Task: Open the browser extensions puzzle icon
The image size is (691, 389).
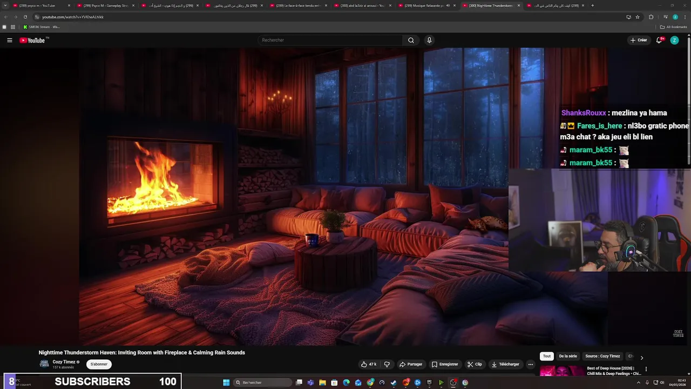Action: click(651, 17)
